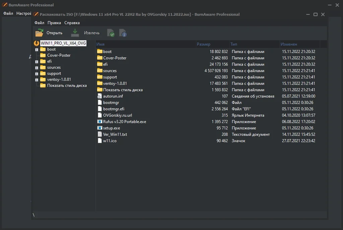Click the sources folder icon in file list
The height and width of the screenshot is (230, 343).
point(100,70)
